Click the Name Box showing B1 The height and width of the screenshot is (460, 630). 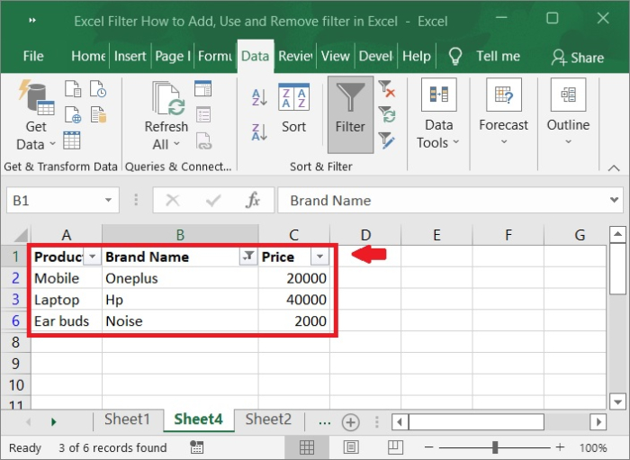tap(56, 200)
